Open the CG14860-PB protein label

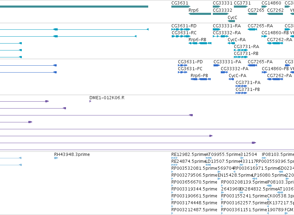click(275, 69)
